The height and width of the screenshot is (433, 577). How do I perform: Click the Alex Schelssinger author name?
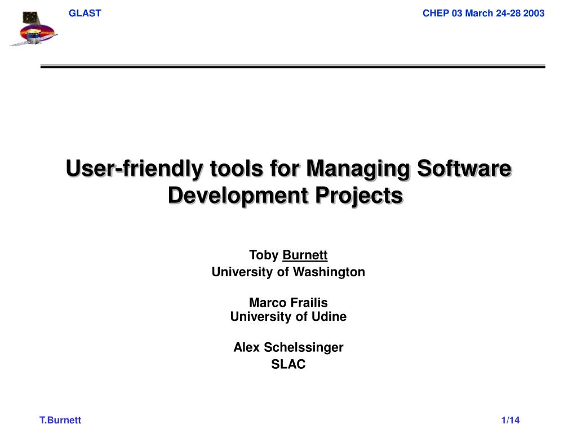pyautogui.click(x=288, y=347)
